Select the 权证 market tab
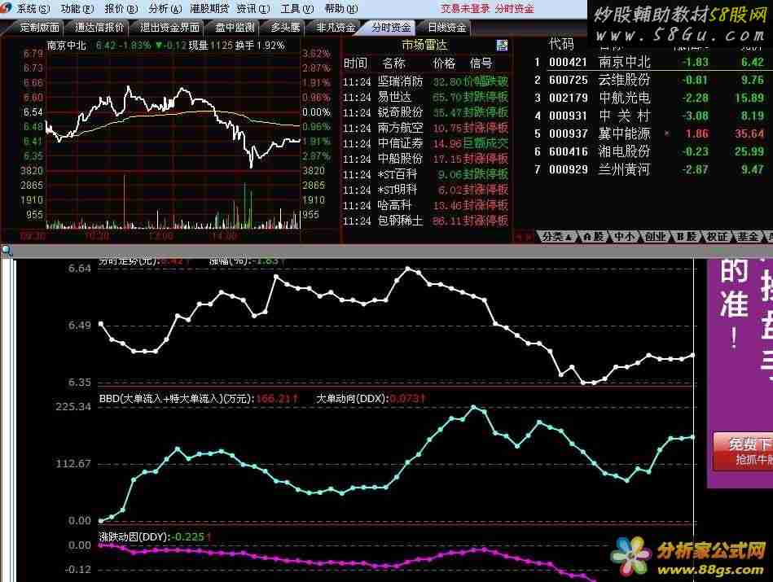773x582 pixels. (x=717, y=237)
